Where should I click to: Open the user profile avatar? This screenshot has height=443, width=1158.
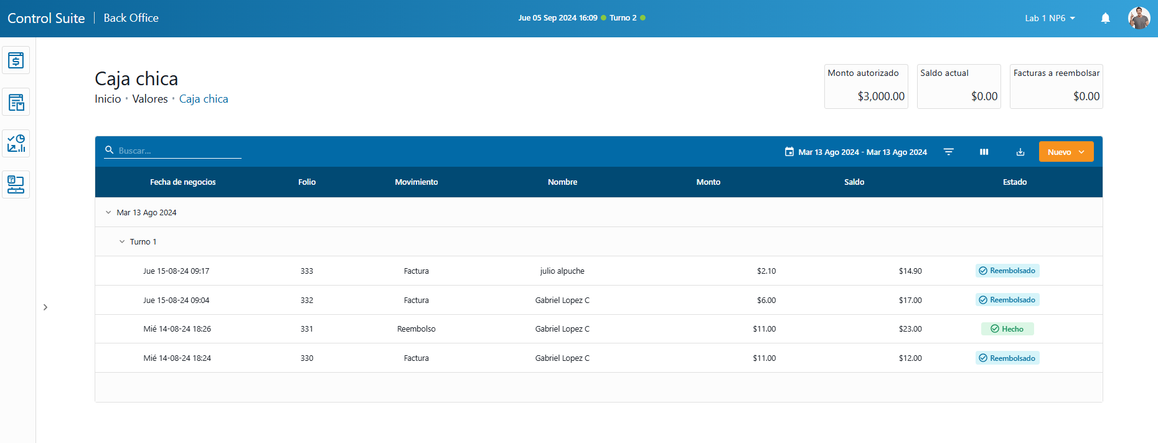1139,18
